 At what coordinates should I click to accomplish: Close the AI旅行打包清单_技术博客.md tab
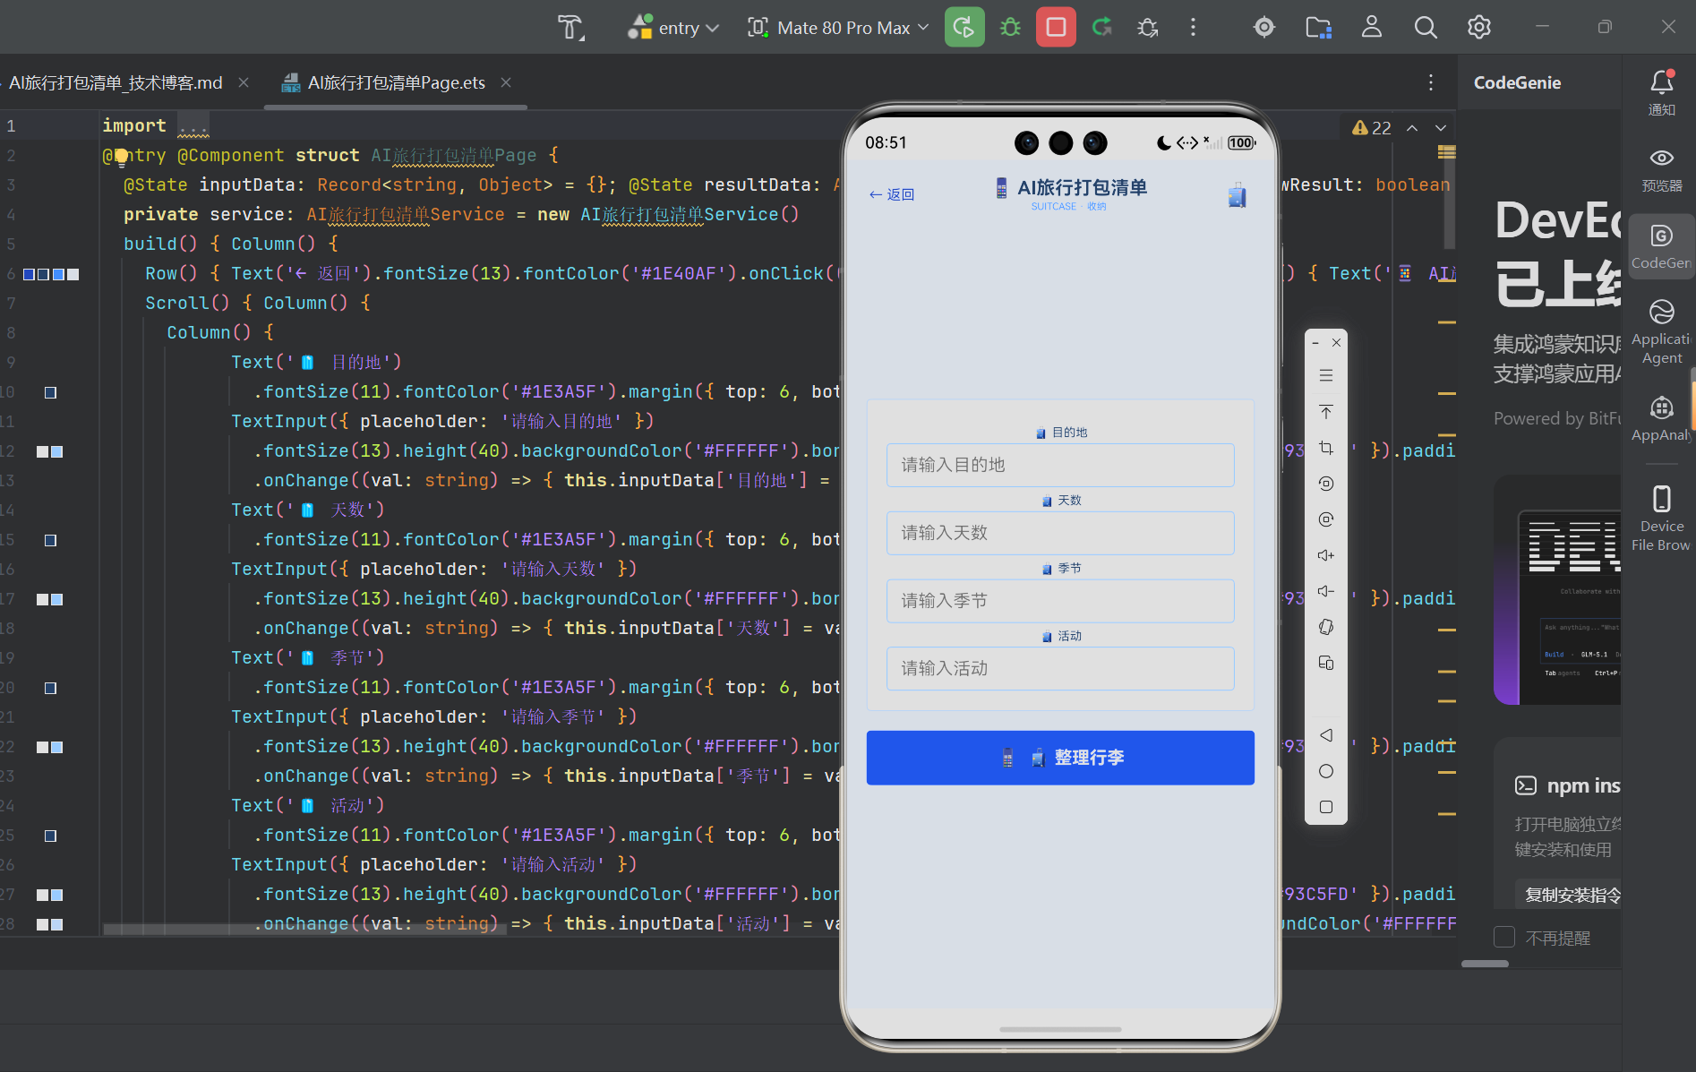coord(244,82)
